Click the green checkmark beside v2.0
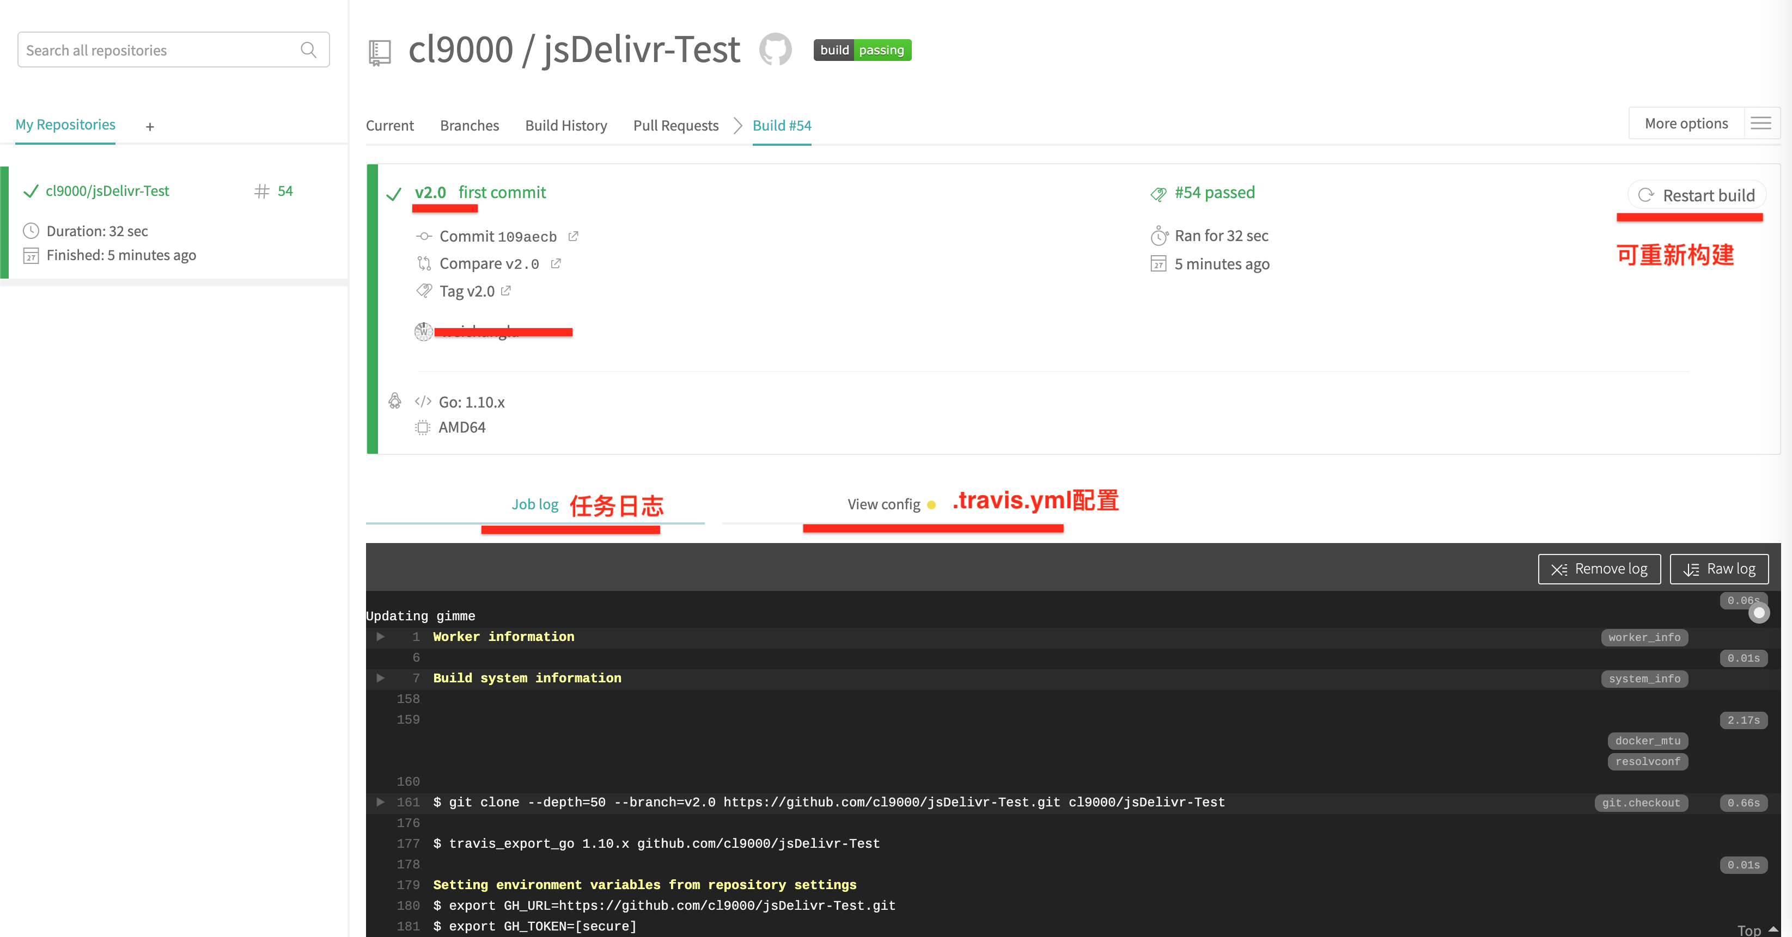The width and height of the screenshot is (1792, 937). (394, 194)
